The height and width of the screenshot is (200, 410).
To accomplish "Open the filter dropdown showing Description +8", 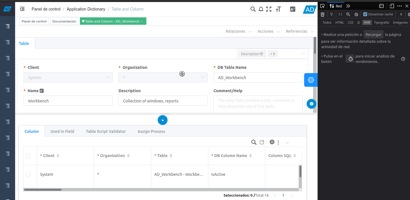I will click(x=304, y=54).
